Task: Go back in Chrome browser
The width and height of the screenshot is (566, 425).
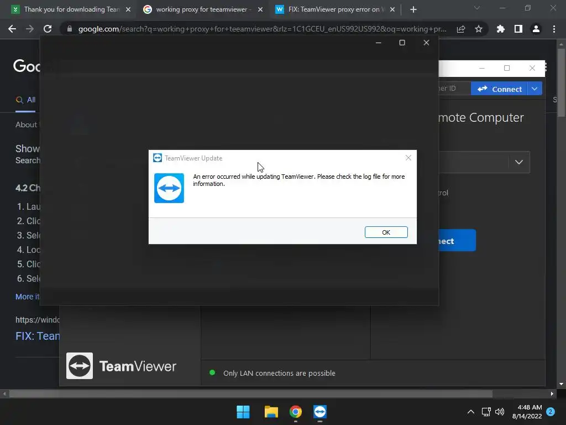Action: pyautogui.click(x=12, y=29)
